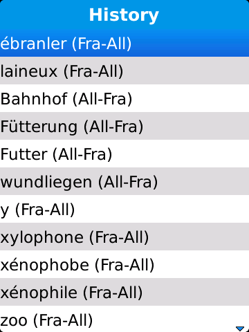Select xénophobe (Fra-All) entry
This screenshot has height=332, width=249.
coord(124,264)
